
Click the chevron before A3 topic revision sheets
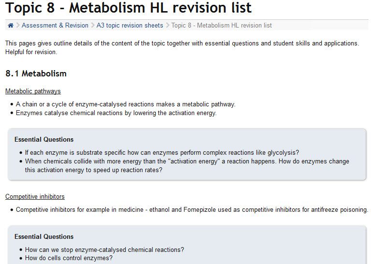point(93,26)
